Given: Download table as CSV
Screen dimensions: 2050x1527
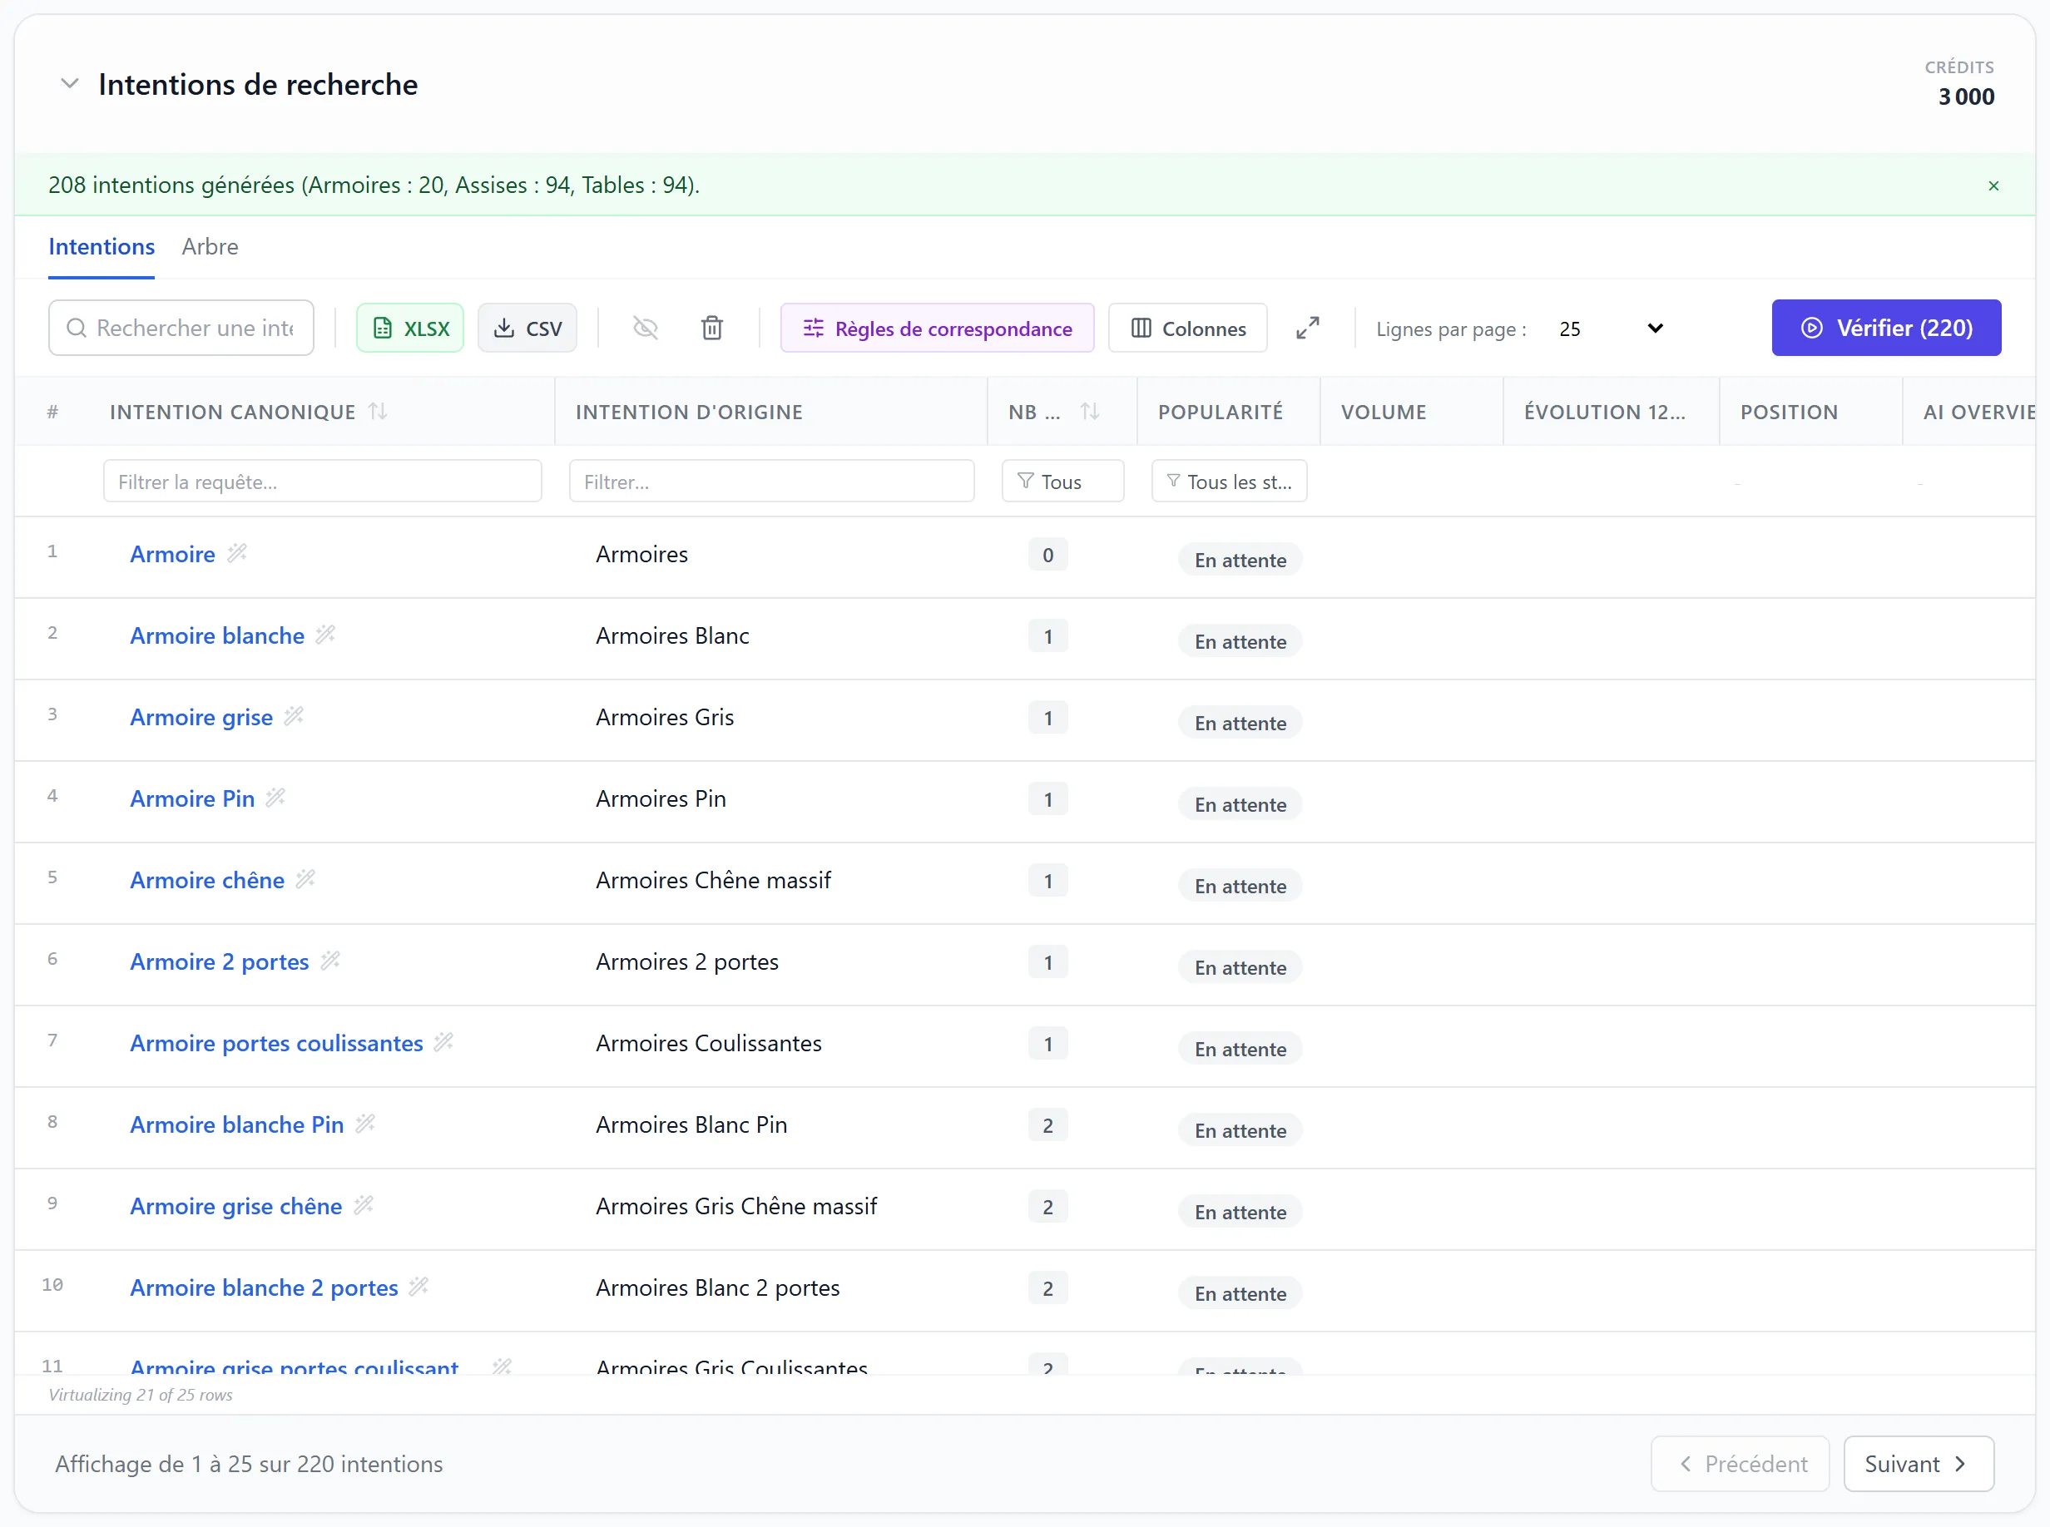Looking at the screenshot, I should (x=527, y=329).
